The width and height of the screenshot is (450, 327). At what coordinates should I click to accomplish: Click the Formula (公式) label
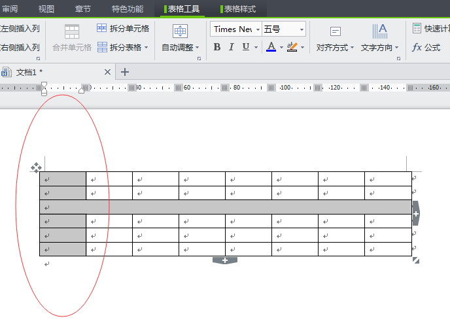tap(432, 47)
